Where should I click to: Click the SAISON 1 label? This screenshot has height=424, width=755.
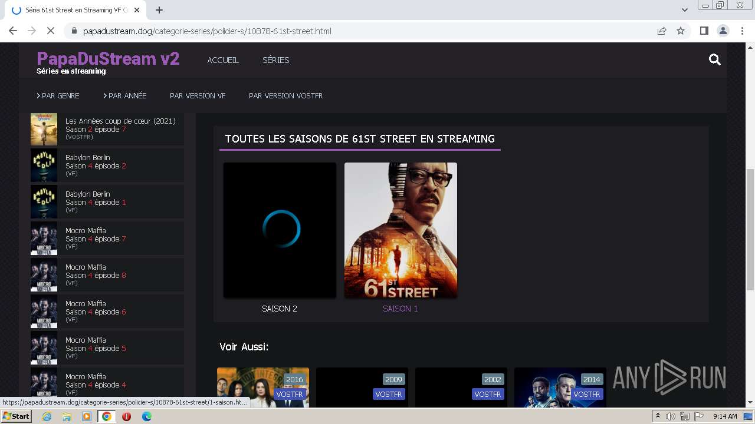(x=401, y=309)
